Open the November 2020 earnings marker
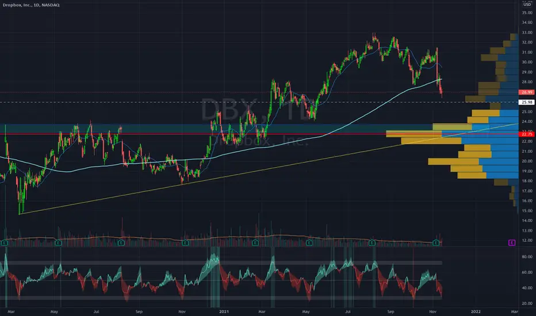 coord(185,243)
